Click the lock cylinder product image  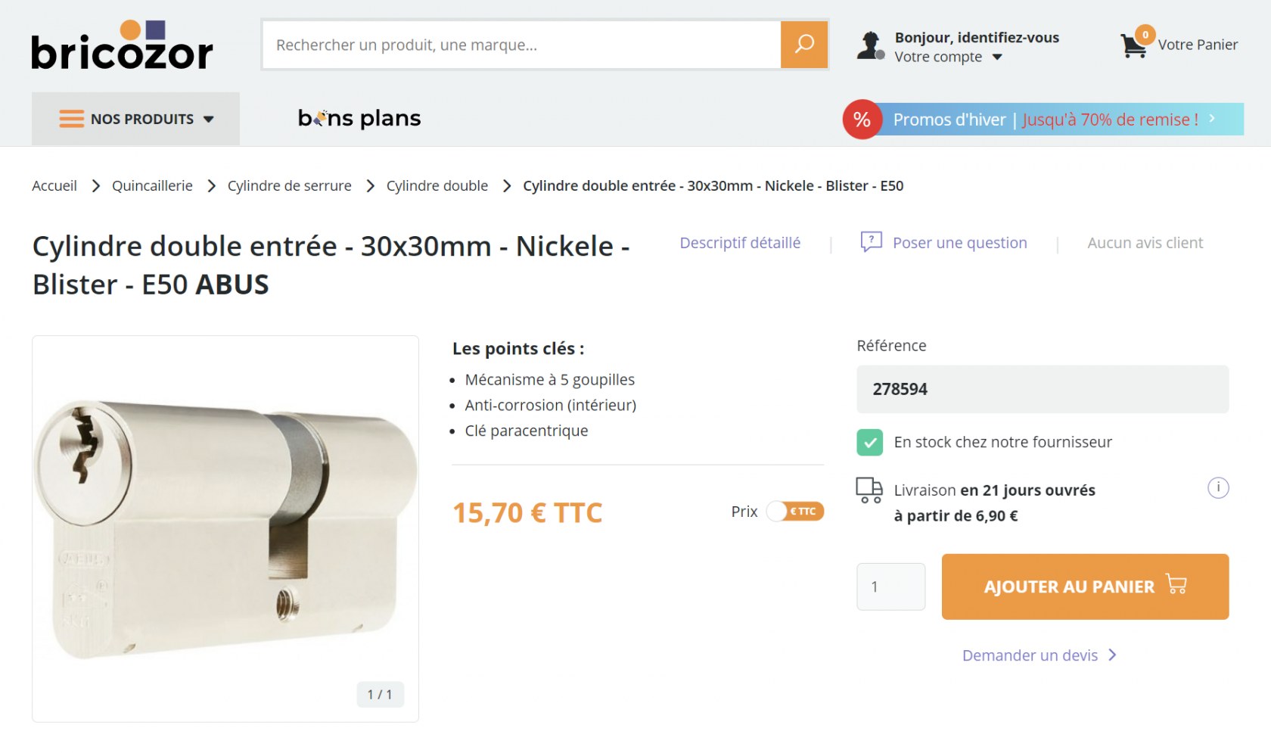point(225,528)
